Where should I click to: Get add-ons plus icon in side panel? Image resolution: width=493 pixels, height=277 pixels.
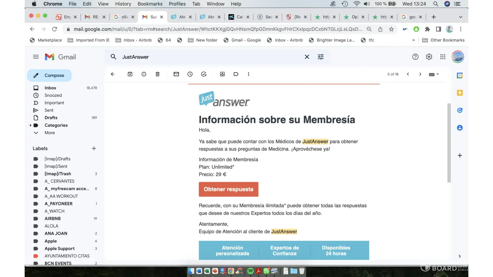[x=460, y=155]
